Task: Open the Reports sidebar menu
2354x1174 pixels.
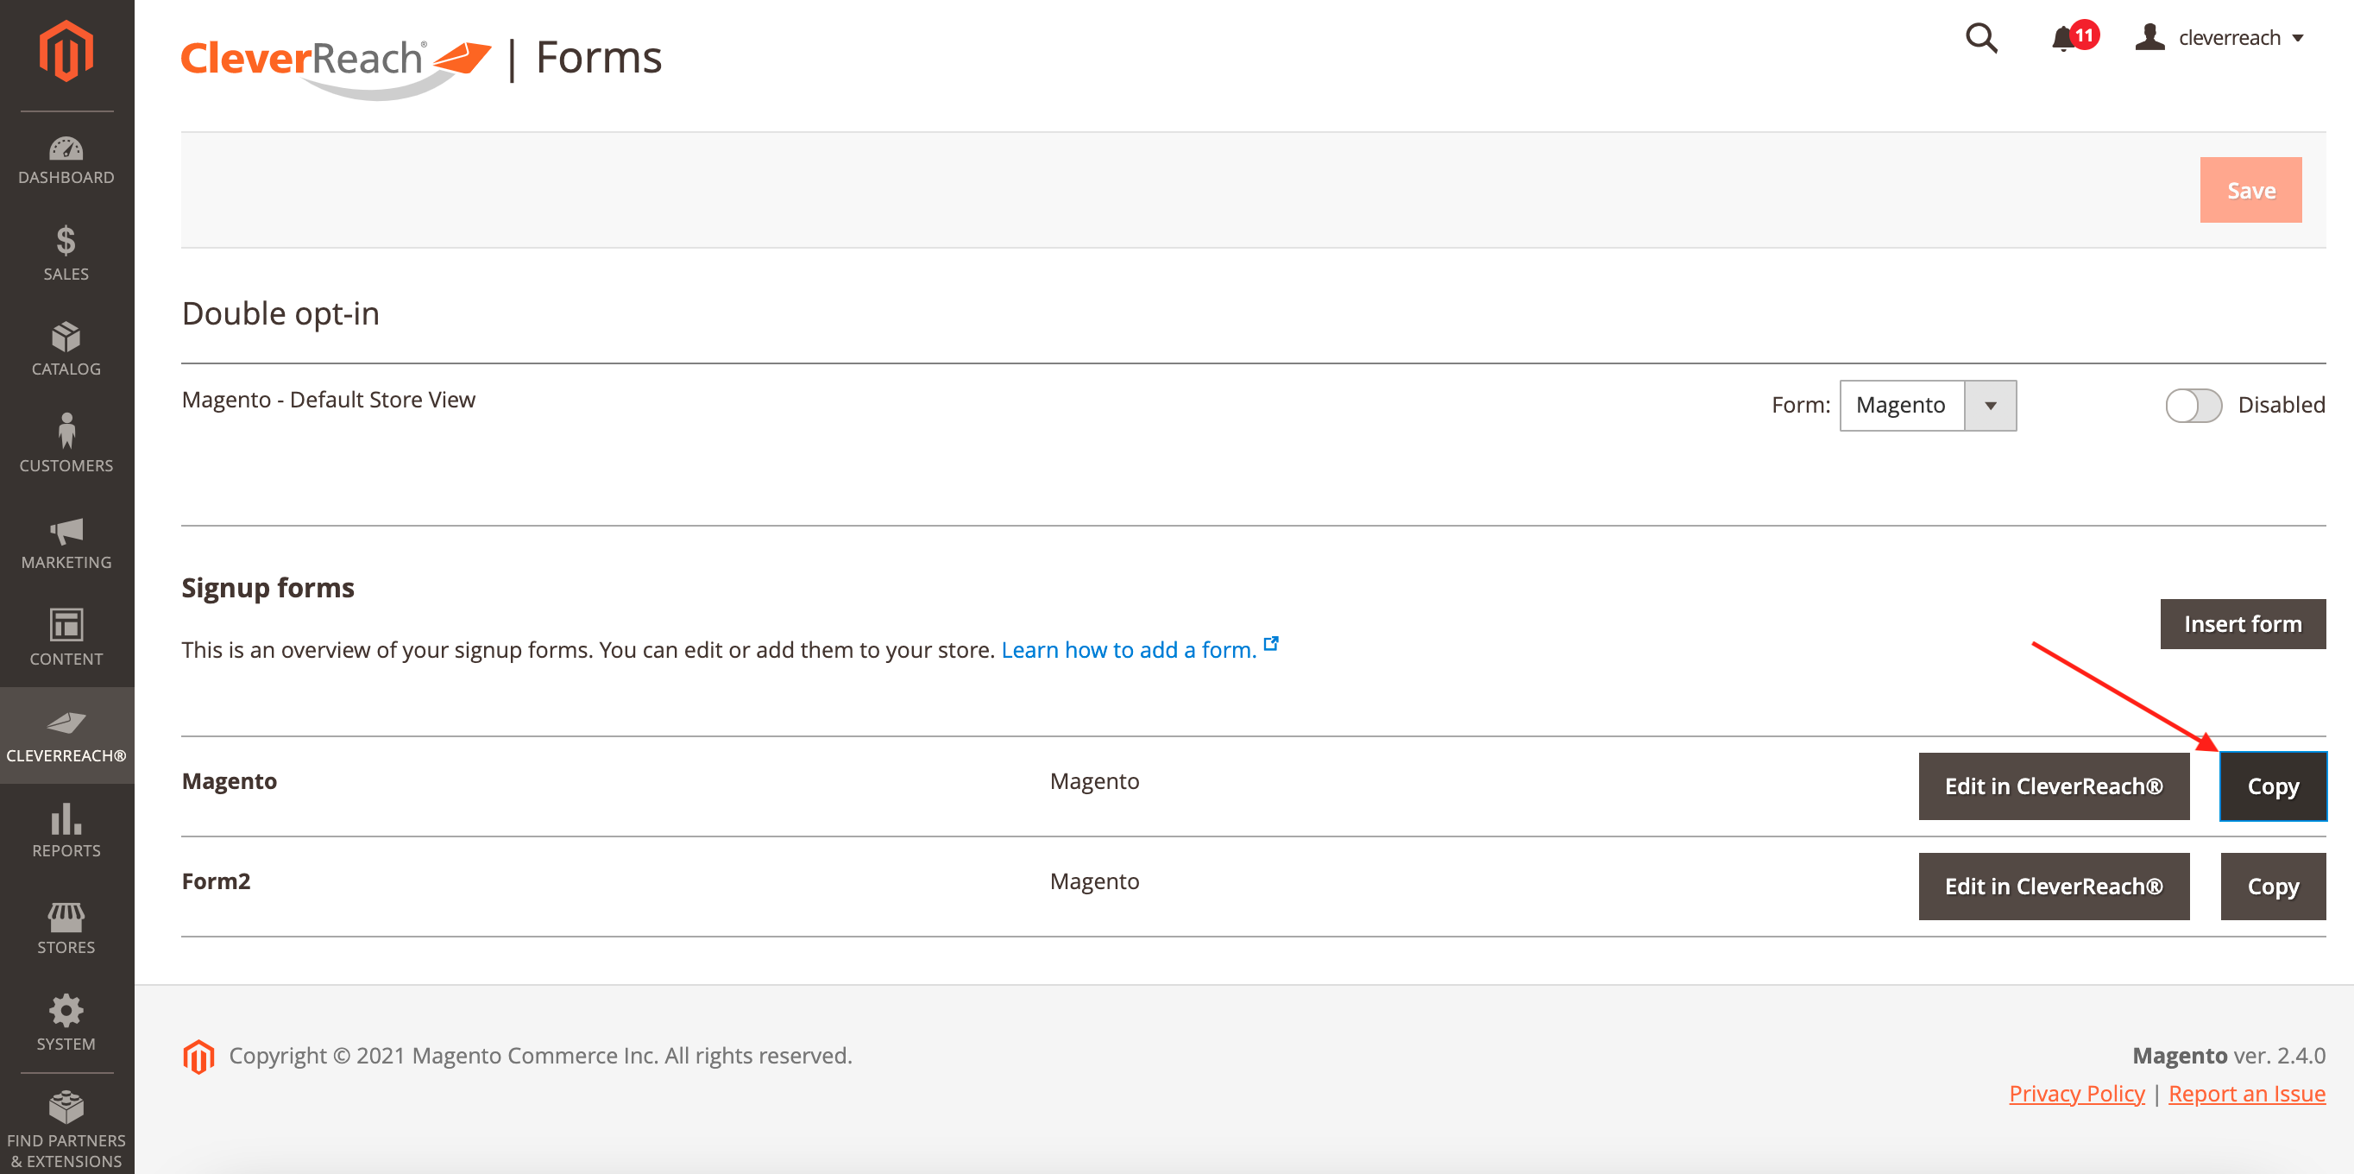Action: pos(66,830)
